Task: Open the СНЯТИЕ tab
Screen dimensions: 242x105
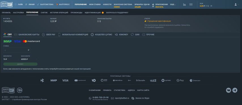Action: coord(44,13)
